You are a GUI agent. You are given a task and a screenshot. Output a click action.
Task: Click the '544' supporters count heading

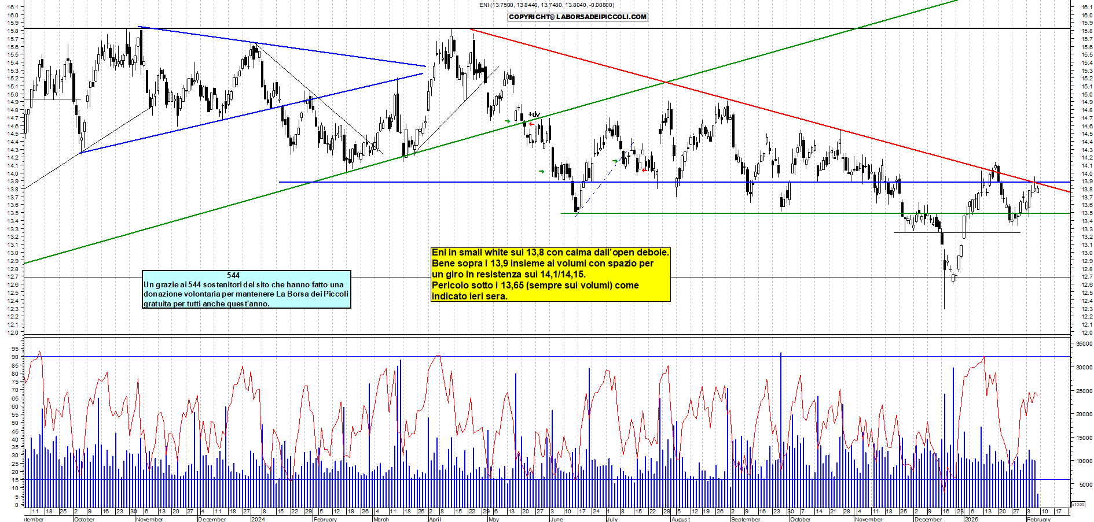(x=233, y=275)
